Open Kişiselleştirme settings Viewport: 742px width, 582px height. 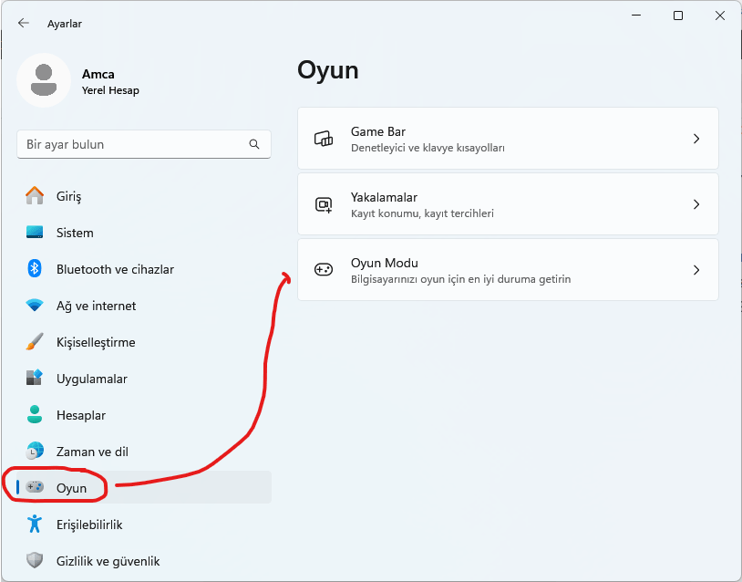144,341
